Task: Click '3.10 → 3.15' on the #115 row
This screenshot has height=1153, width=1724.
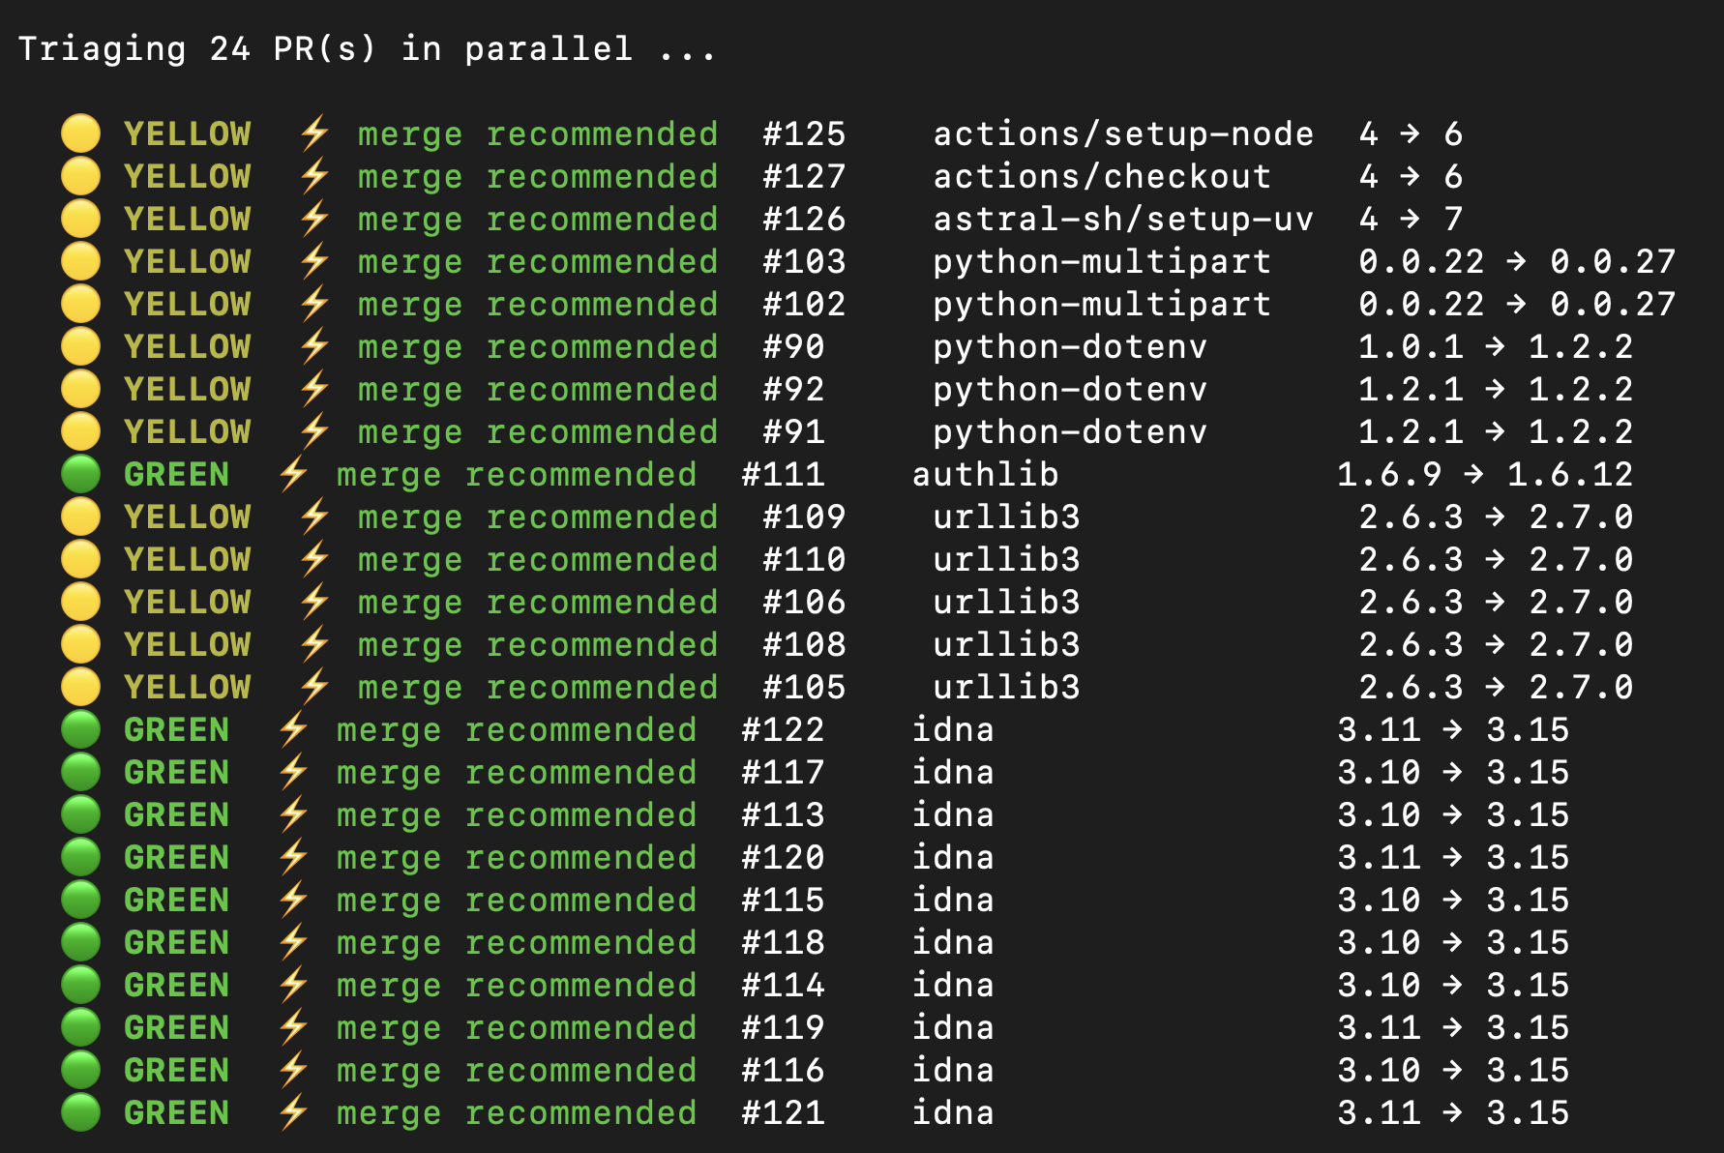Action: tap(1453, 900)
